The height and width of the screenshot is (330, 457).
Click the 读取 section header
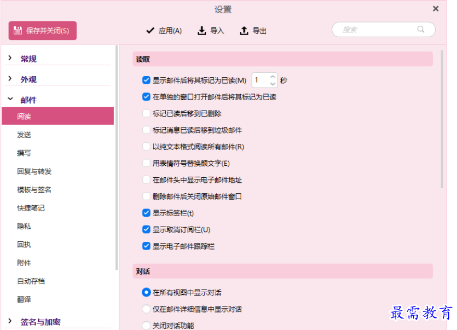point(282,59)
